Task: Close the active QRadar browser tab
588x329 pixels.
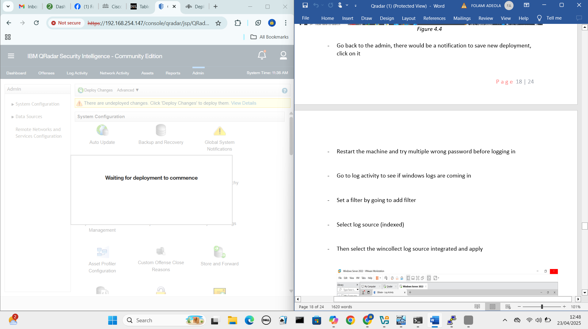Action: (174, 6)
